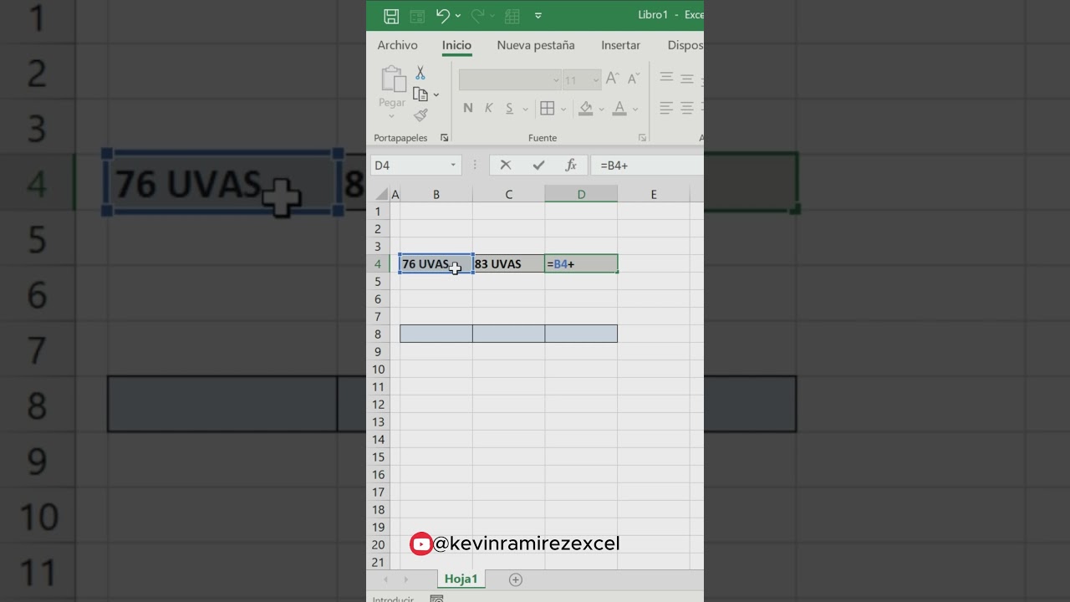Click the Save icon in the quick access toolbar
The height and width of the screenshot is (602, 1070).
391,16
